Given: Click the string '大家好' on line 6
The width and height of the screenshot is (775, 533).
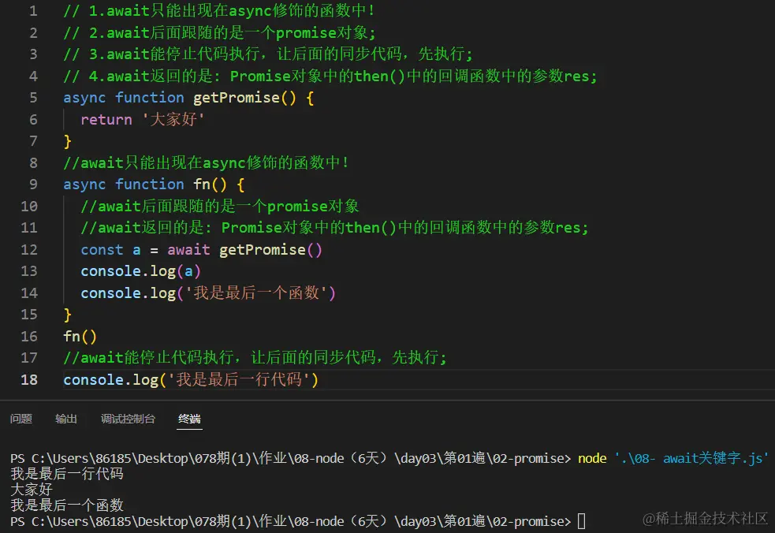Looking at the screenshot, I should click(x=173, y=119).
